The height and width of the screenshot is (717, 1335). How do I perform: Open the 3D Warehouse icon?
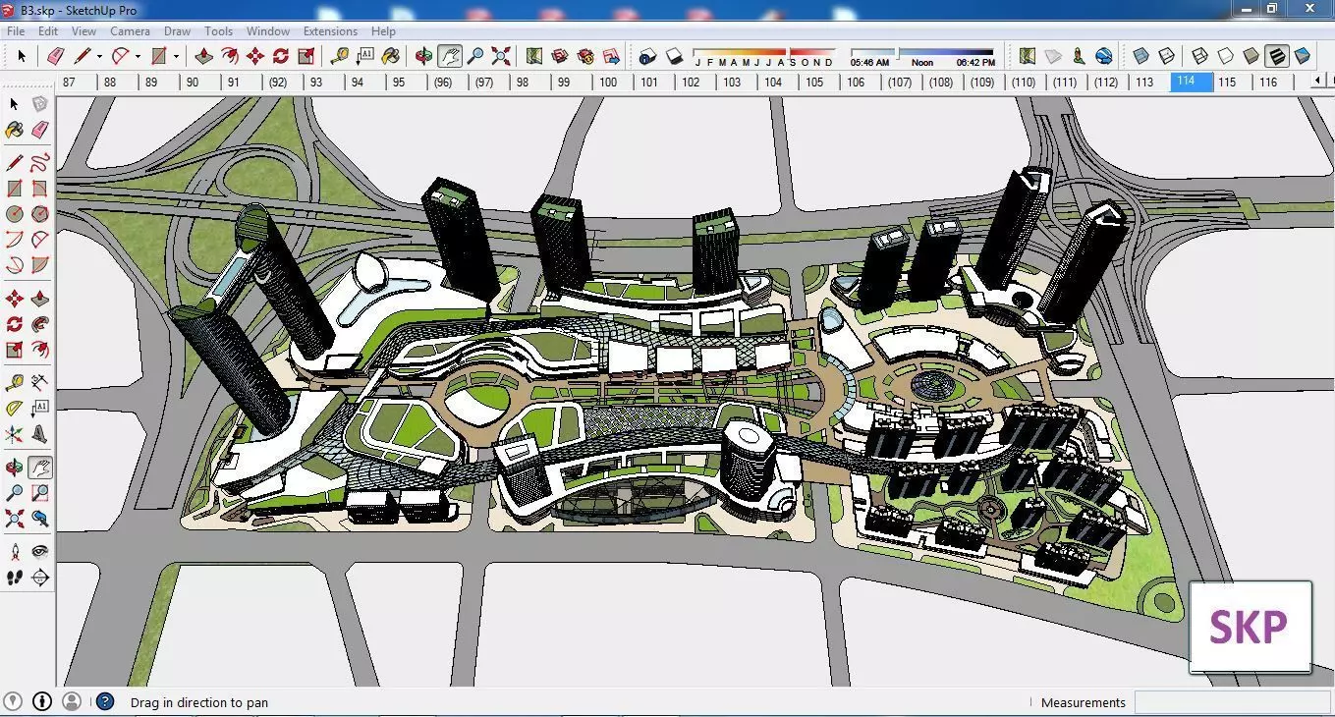(560, 56)
